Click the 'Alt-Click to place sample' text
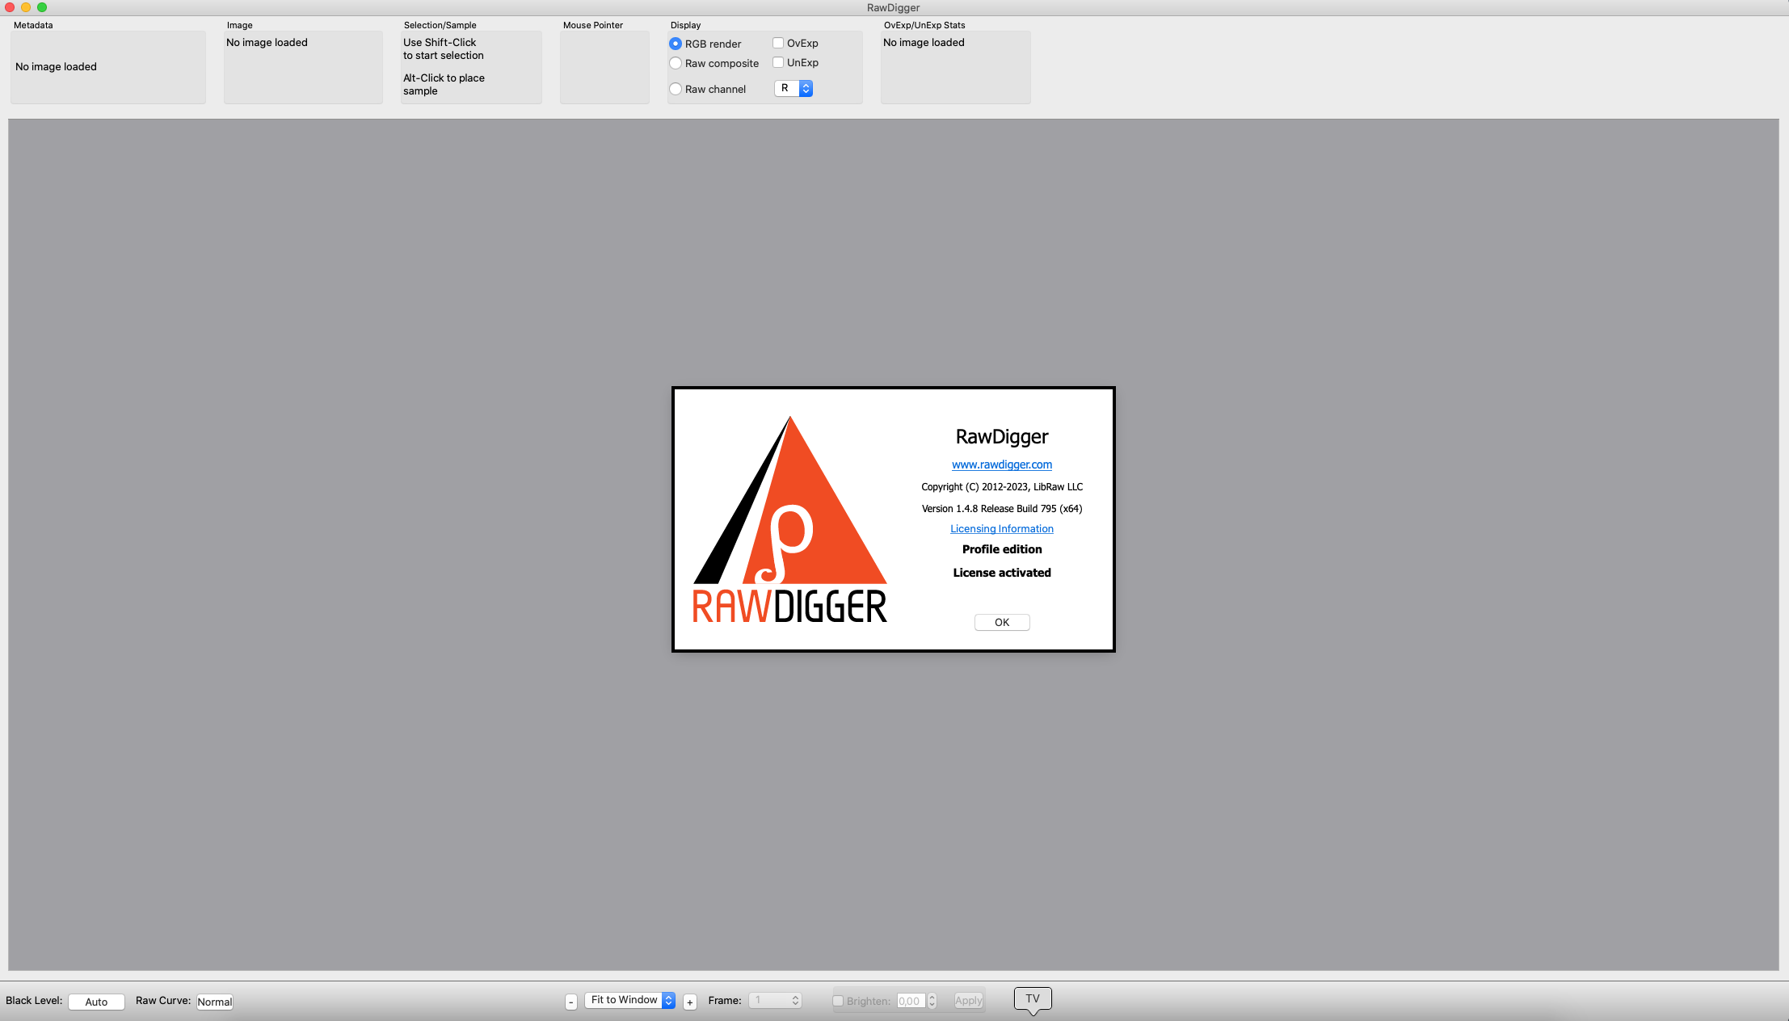Screen dimensions: 1789x1021 point(444,84)
